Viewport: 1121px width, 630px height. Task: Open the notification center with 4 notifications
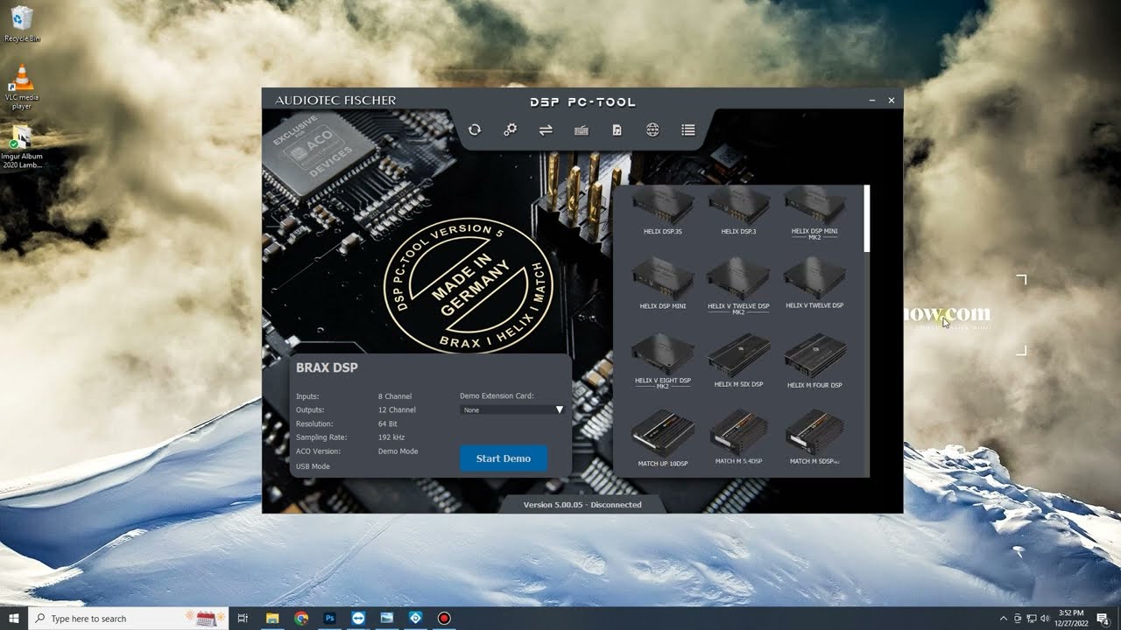coord(1103,619)
